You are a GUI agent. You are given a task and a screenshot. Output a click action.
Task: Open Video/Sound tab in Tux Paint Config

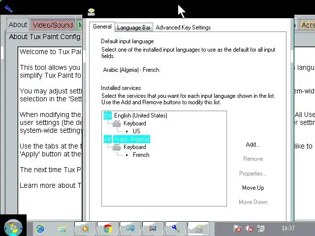(53, 25)
